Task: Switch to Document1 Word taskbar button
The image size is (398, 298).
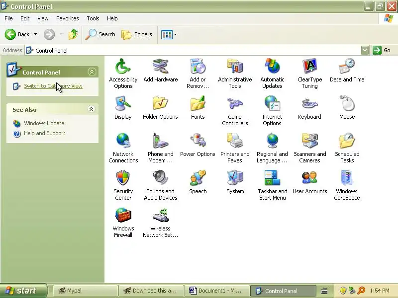Action: click(217, 291)
